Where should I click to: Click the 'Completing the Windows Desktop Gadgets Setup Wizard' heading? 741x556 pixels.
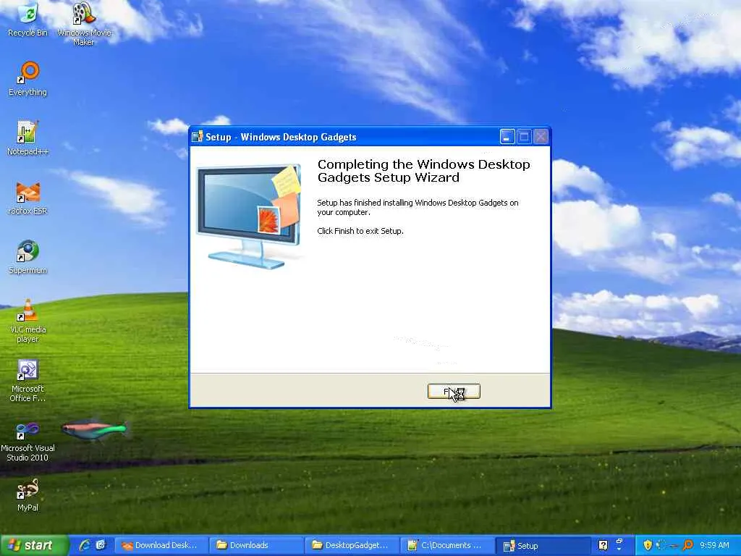point(423,171)
